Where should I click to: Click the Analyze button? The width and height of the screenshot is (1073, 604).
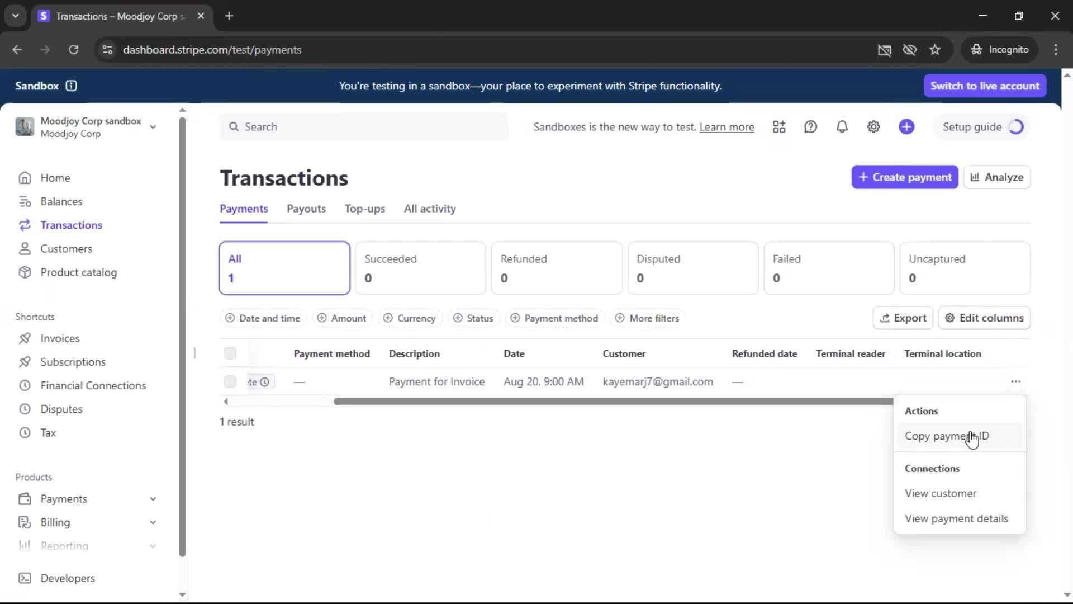tap(997, 177)
